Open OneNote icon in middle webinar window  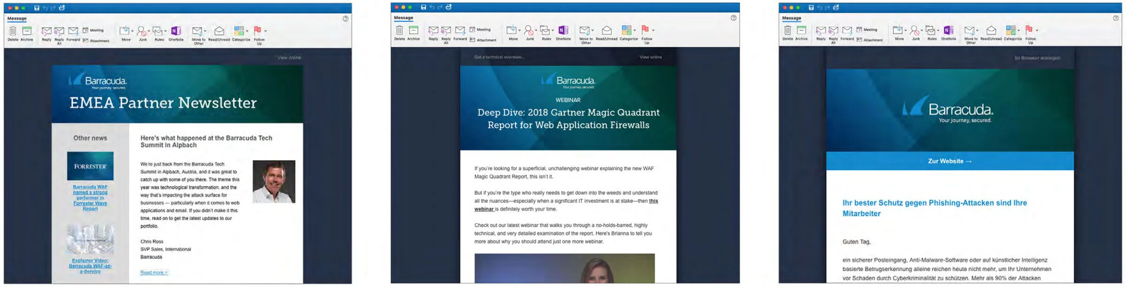point(563,30)
